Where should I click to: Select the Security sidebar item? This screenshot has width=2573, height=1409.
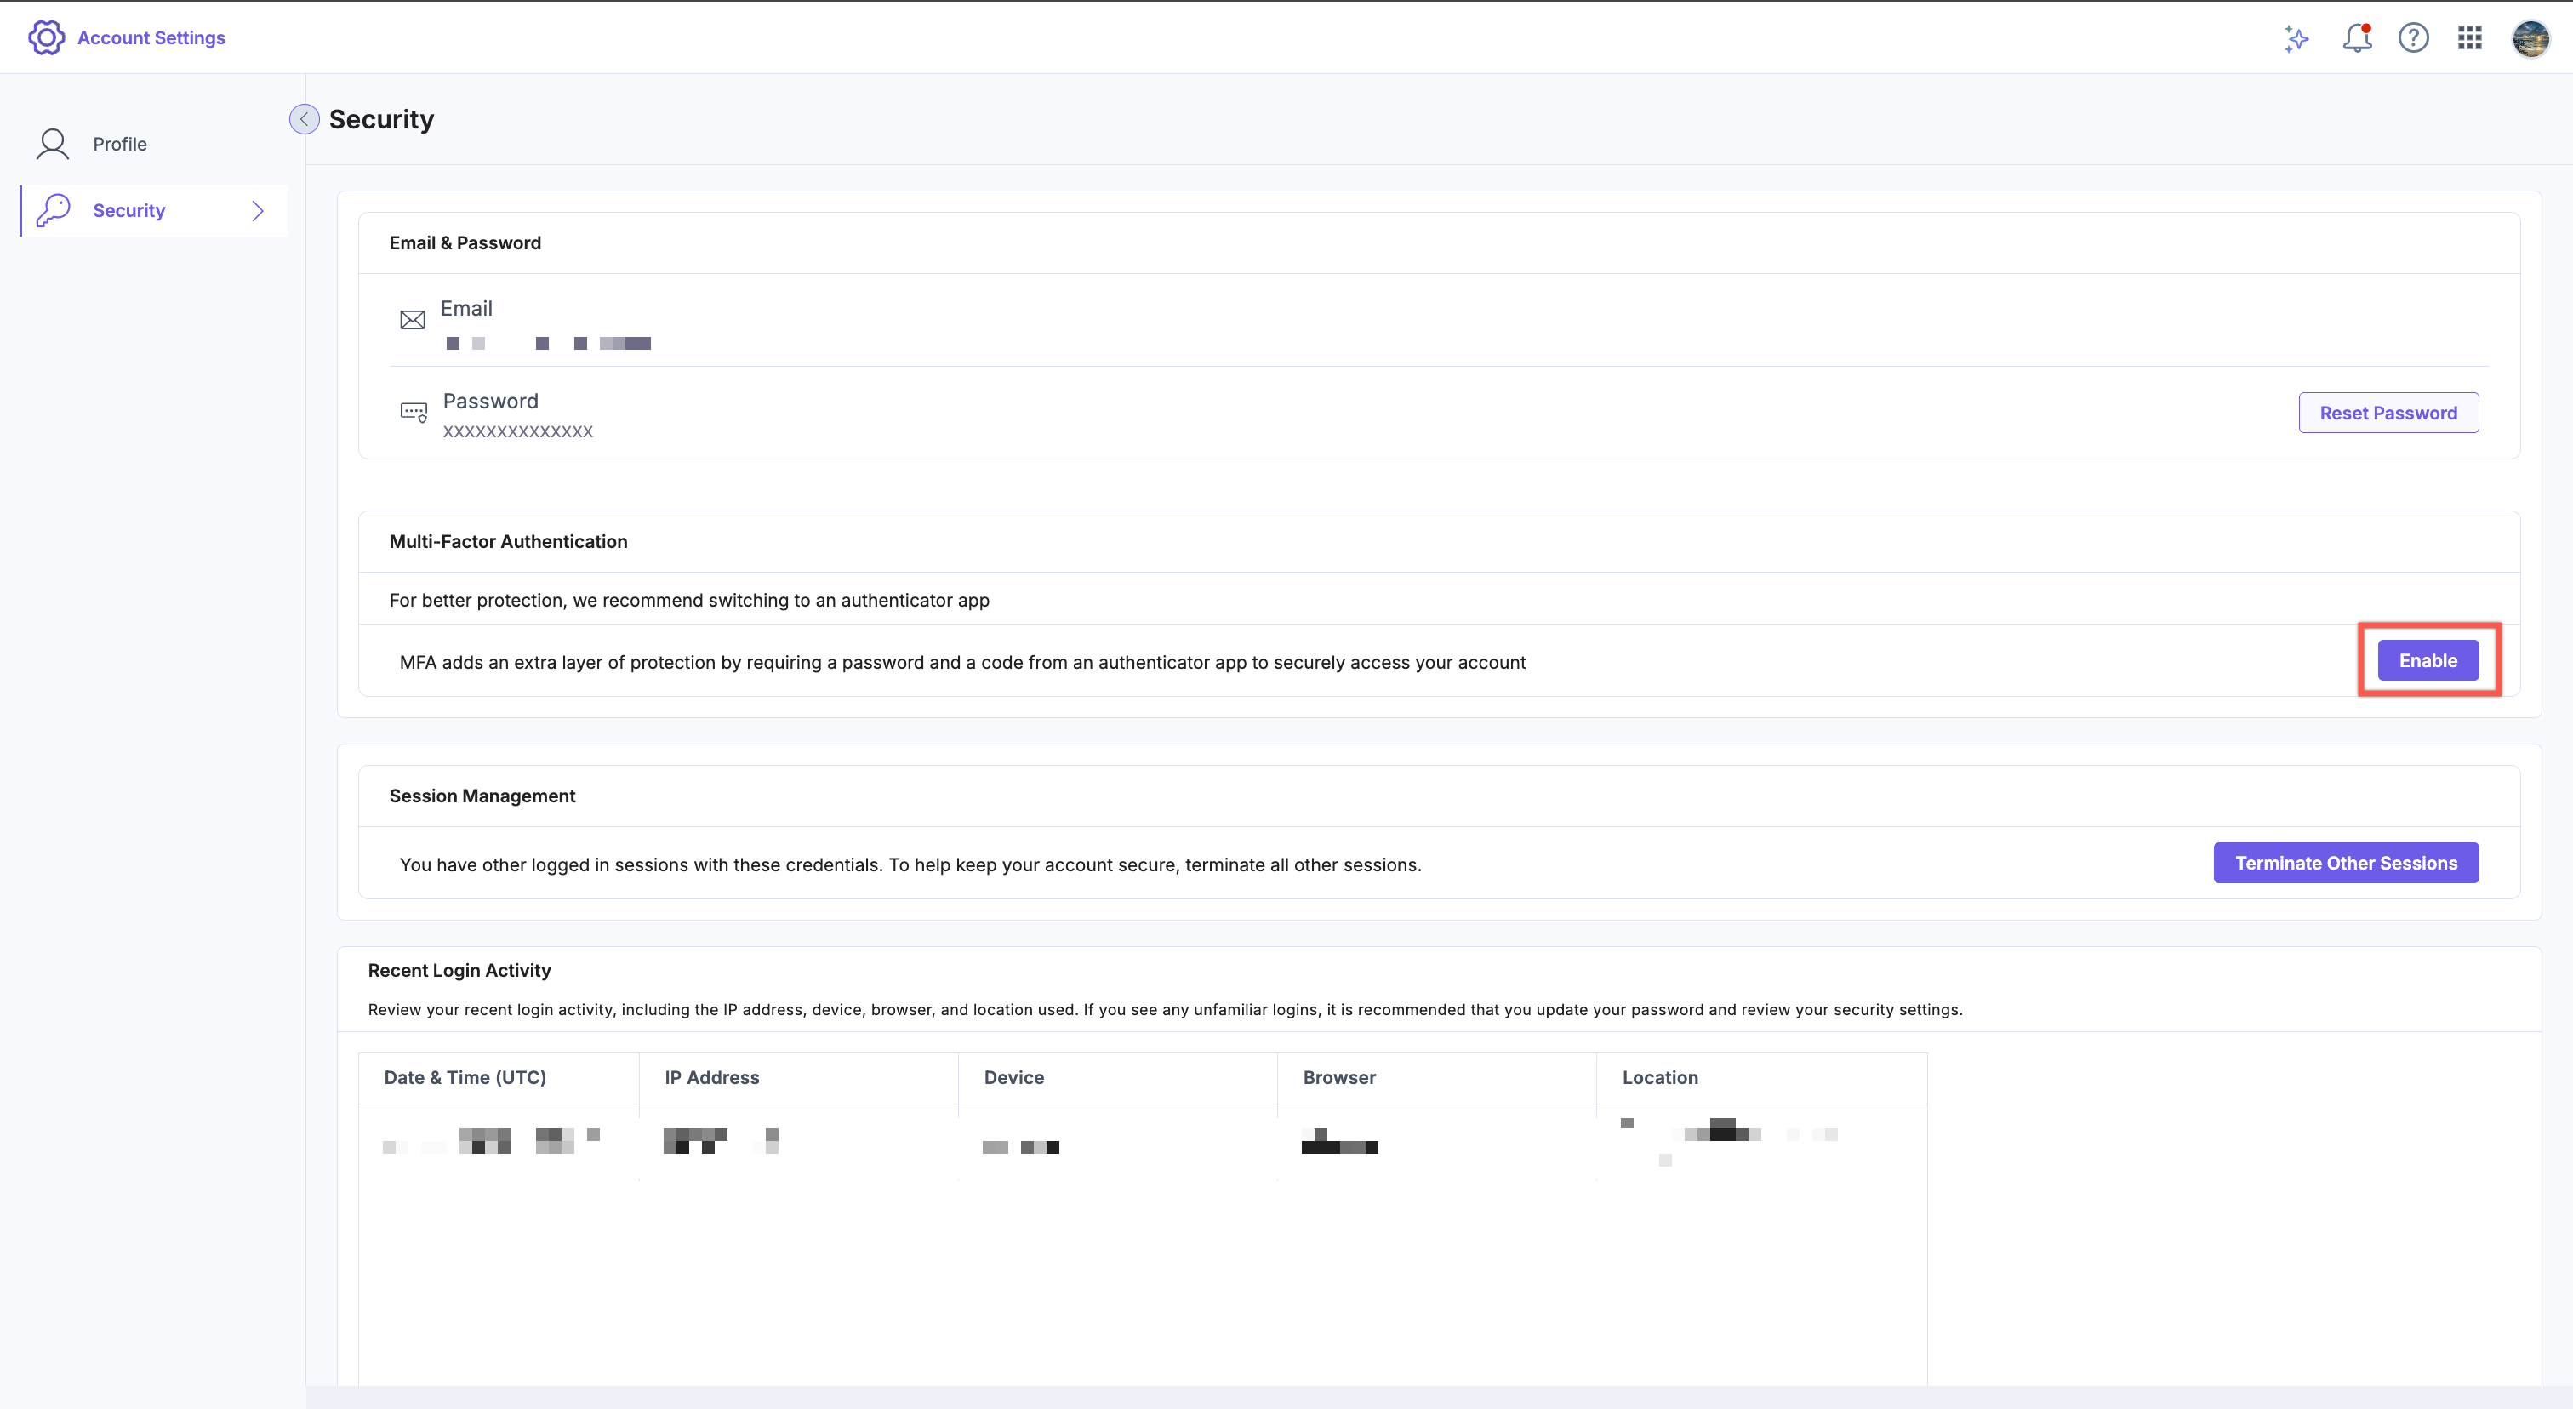pyautogui.click(x=128, y=211)
